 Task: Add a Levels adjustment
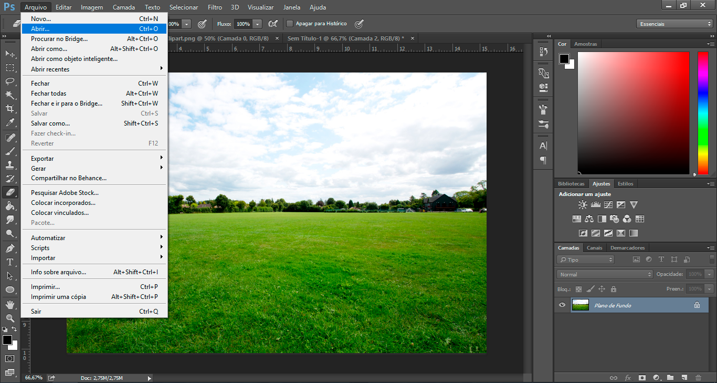tap(596, 205)
